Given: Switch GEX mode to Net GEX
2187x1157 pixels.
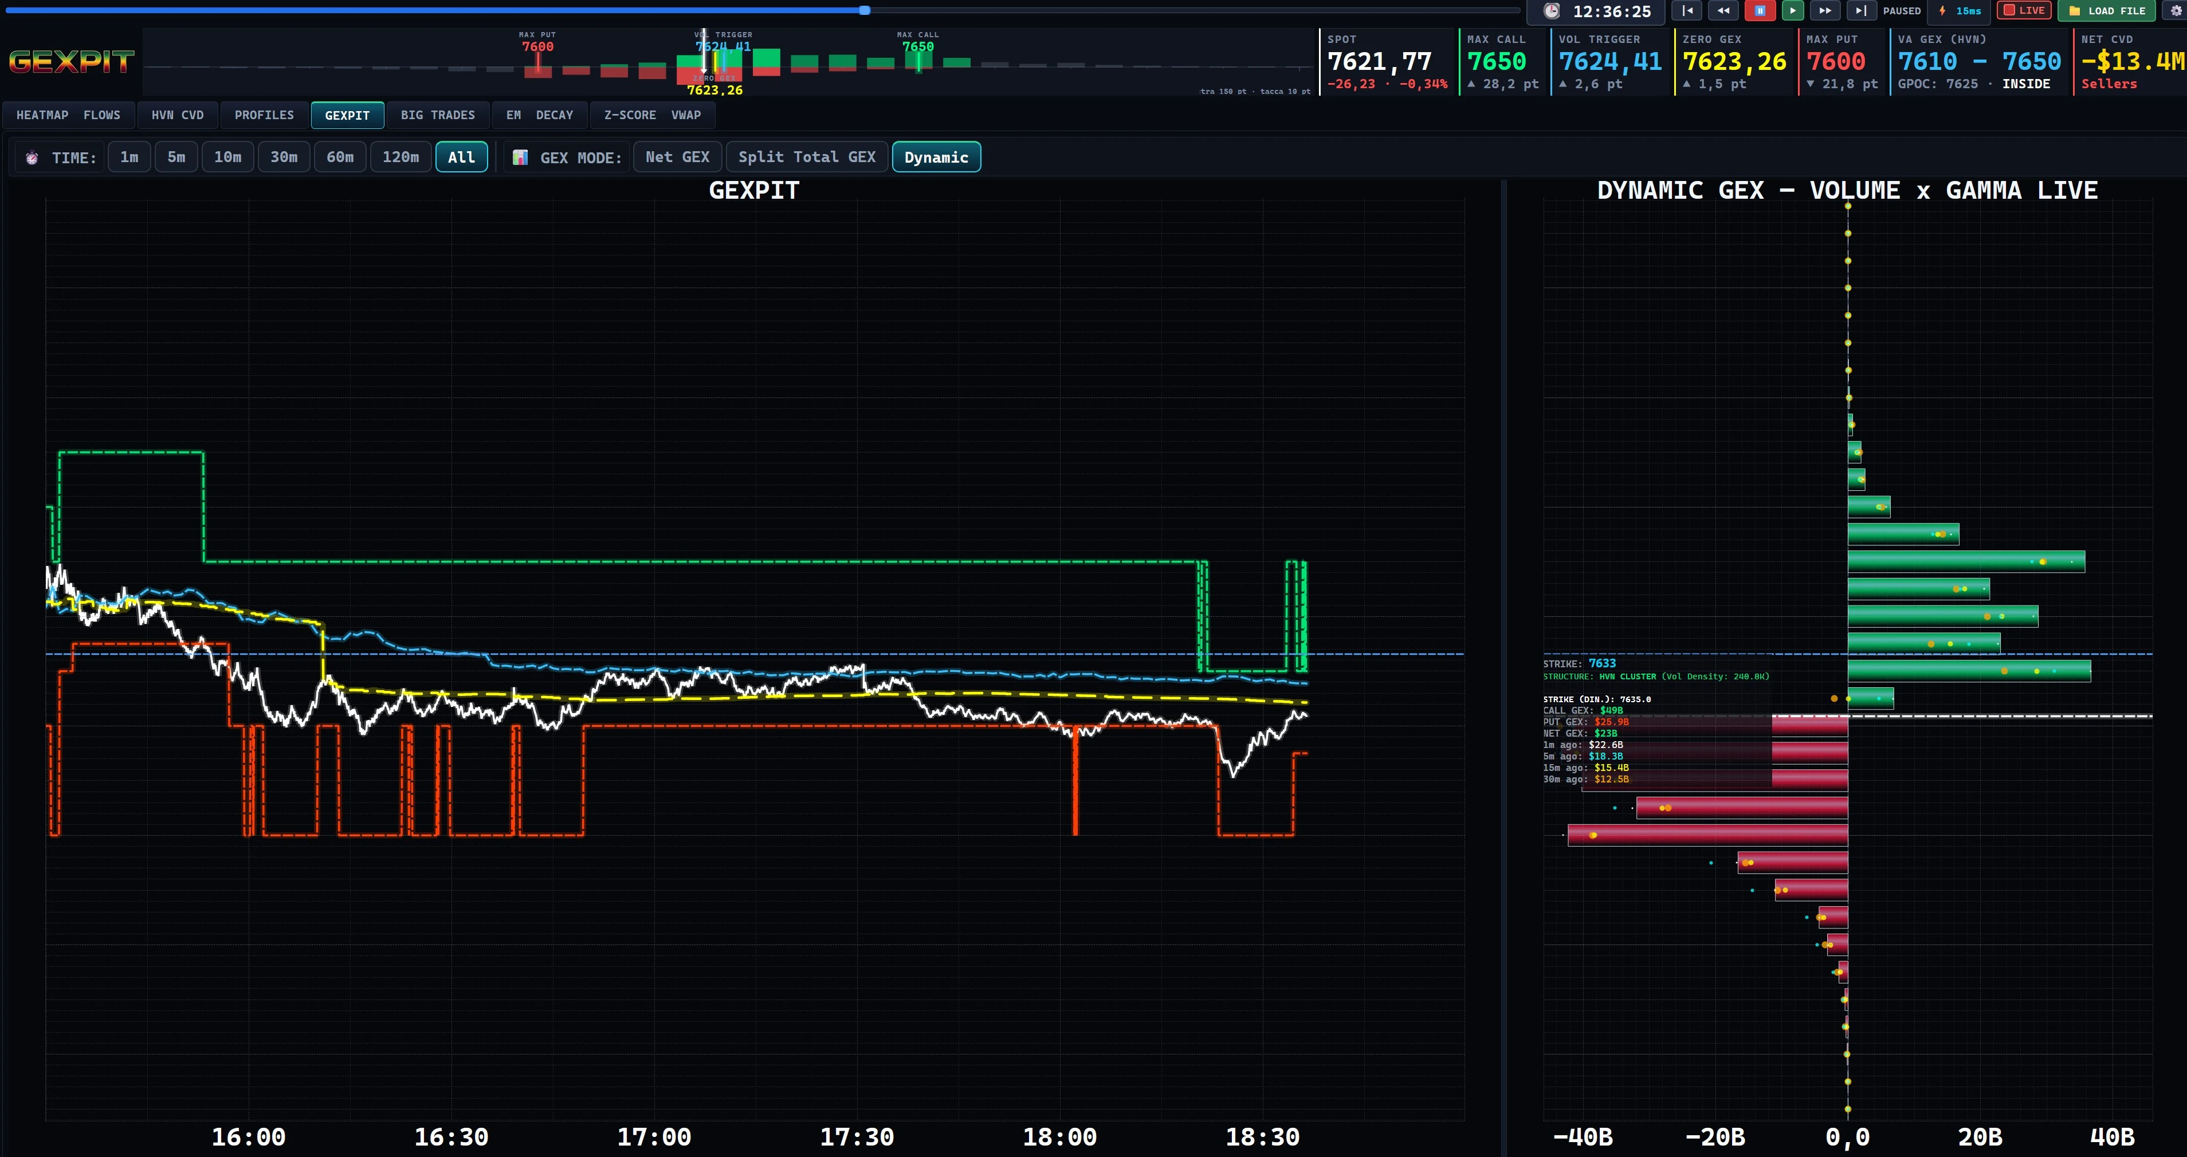Looking at the screenshot, I should click(677, 157).
